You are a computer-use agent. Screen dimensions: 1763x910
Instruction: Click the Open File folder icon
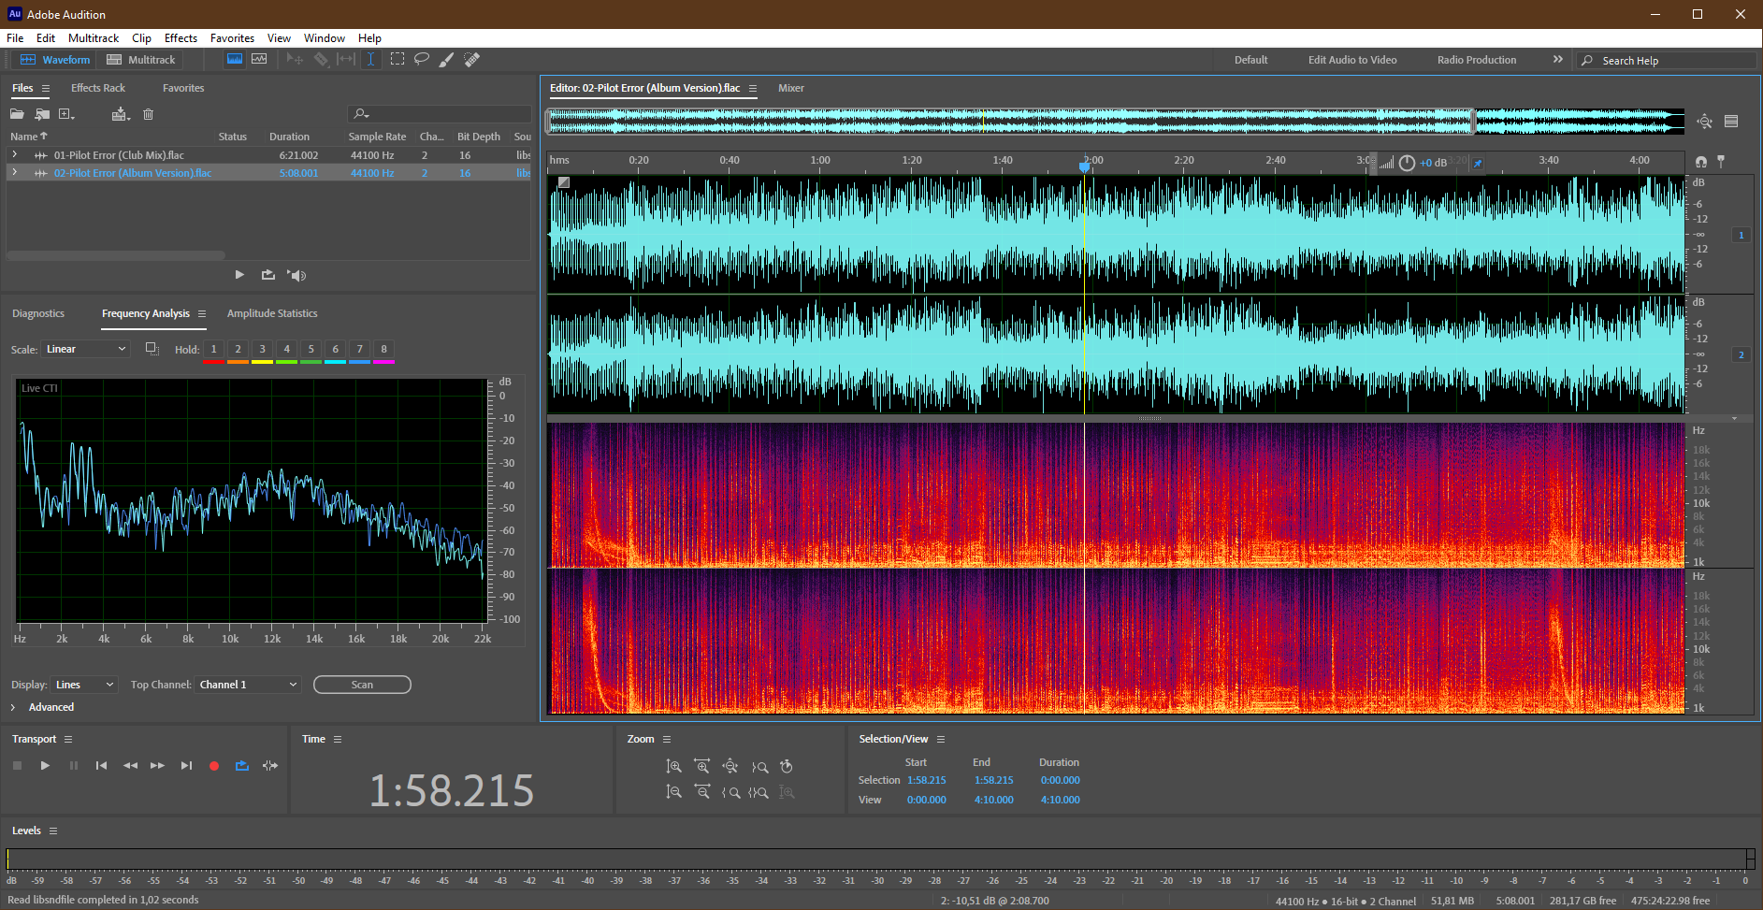point(17,114)
